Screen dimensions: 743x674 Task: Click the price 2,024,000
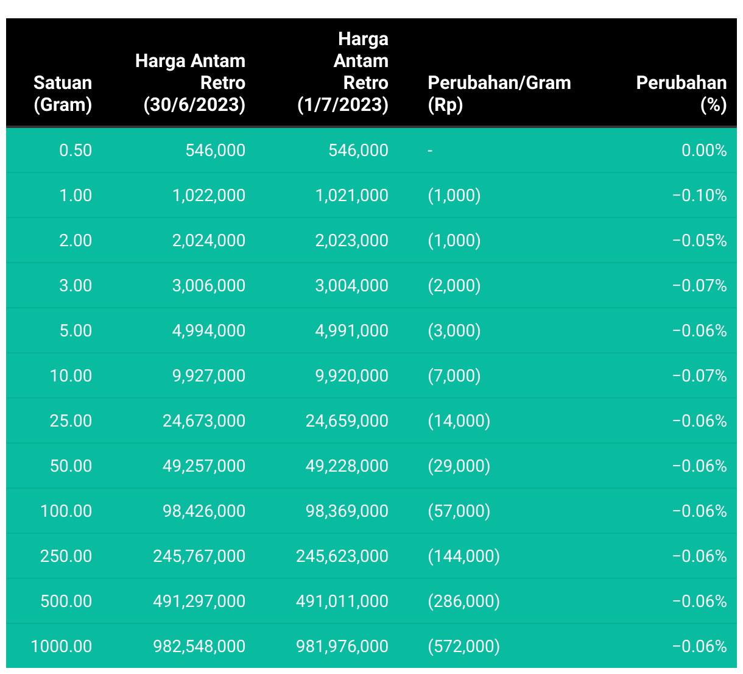(x=209, y=241)
